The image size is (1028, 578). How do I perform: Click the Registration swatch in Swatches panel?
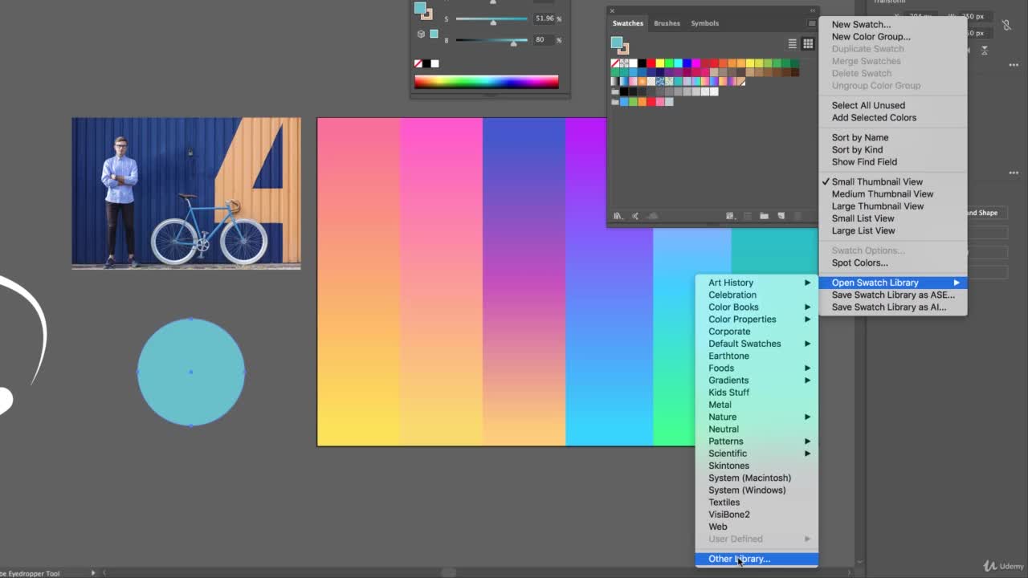pos(624,63)
